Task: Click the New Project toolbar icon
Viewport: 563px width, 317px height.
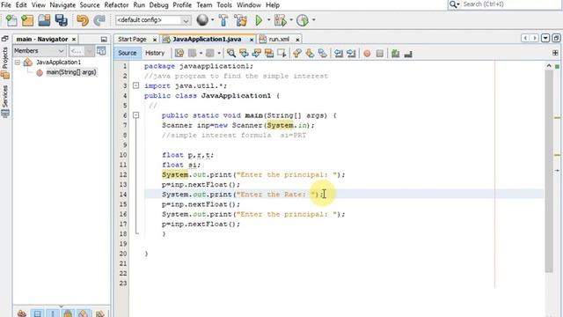Action: (27, 20)
